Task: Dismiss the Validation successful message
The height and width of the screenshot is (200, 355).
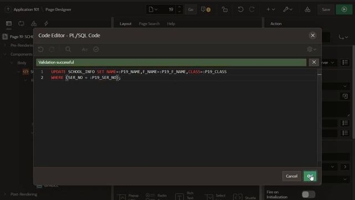Action: [x=314, y=62]
